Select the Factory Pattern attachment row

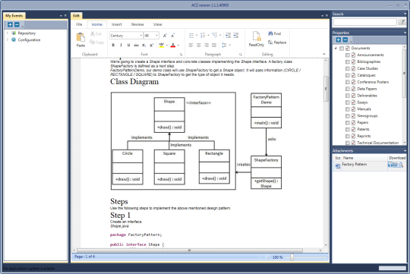click(369, 165)
